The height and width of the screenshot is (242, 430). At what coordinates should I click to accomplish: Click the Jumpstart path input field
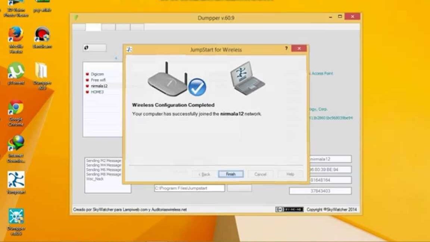(x=189, y=188)
